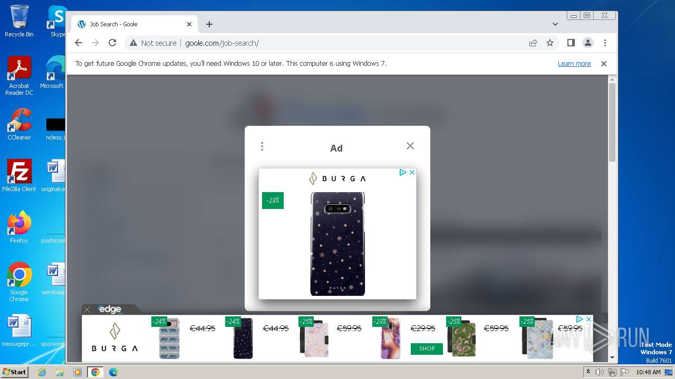675x379 pixels.
Task: Show hidden system tray icons
Action: 588,372
